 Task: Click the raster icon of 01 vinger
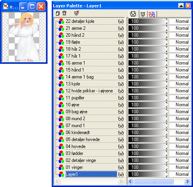61,167
